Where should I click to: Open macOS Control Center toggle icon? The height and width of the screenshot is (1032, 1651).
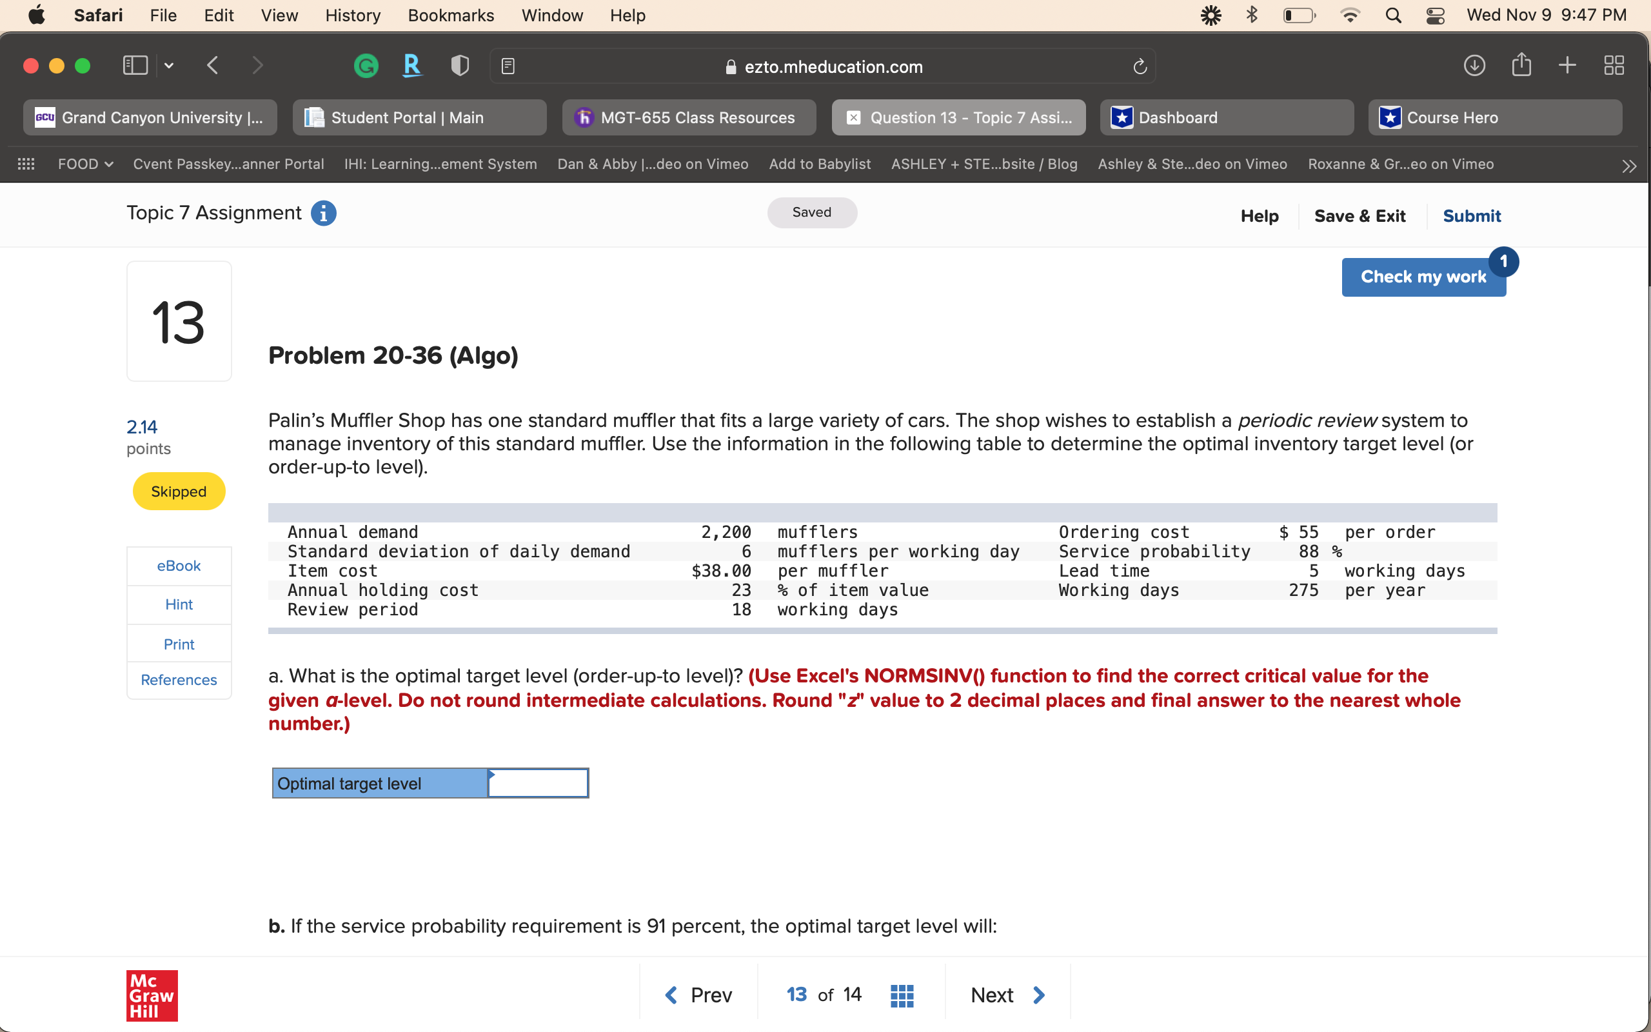1435,15
